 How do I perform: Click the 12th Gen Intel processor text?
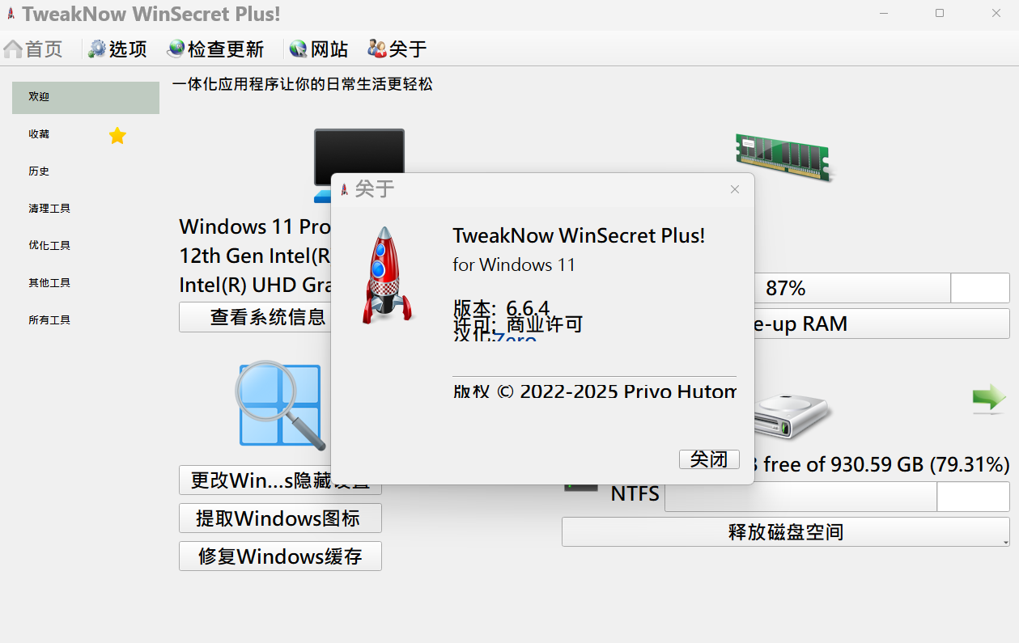point(255,256)
